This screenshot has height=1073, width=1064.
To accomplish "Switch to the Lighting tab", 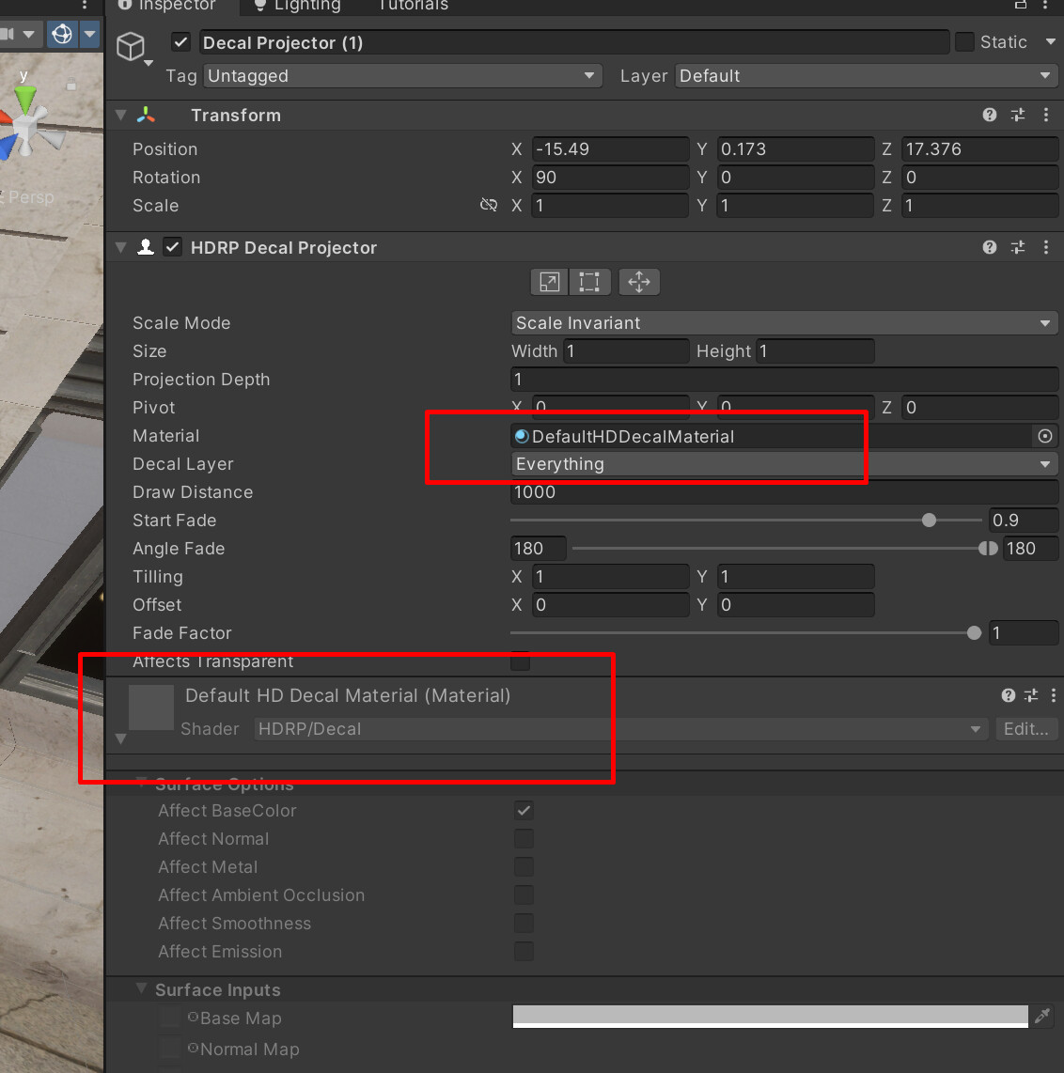I will coord(296,6).
